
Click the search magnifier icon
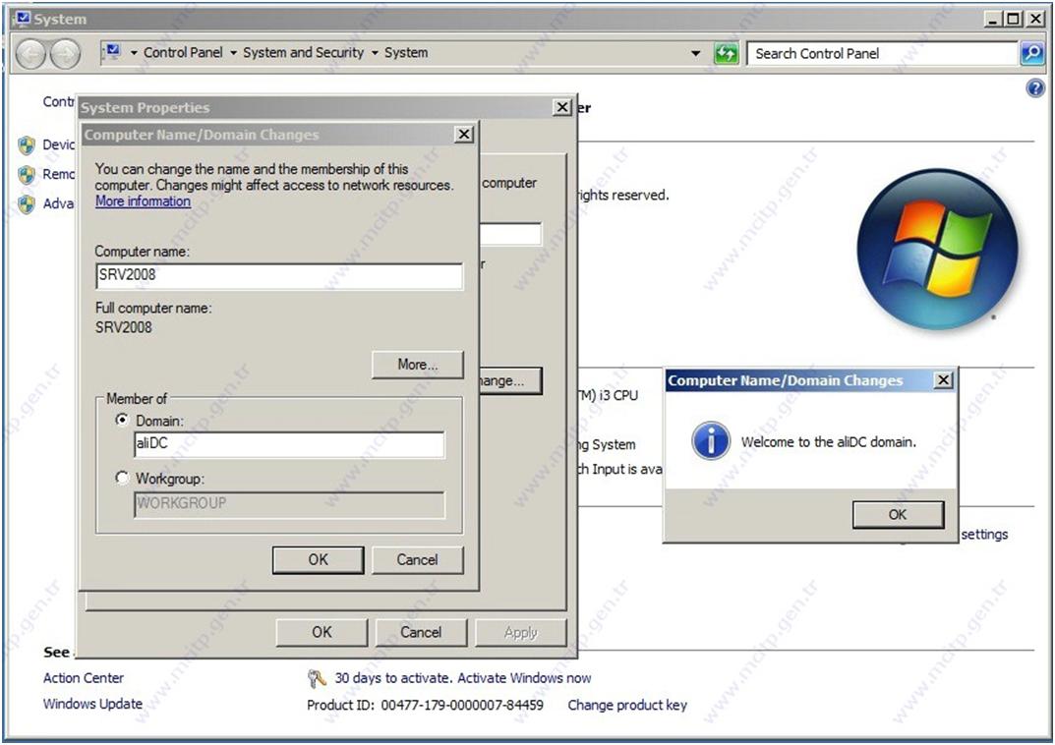[1031, 54]
